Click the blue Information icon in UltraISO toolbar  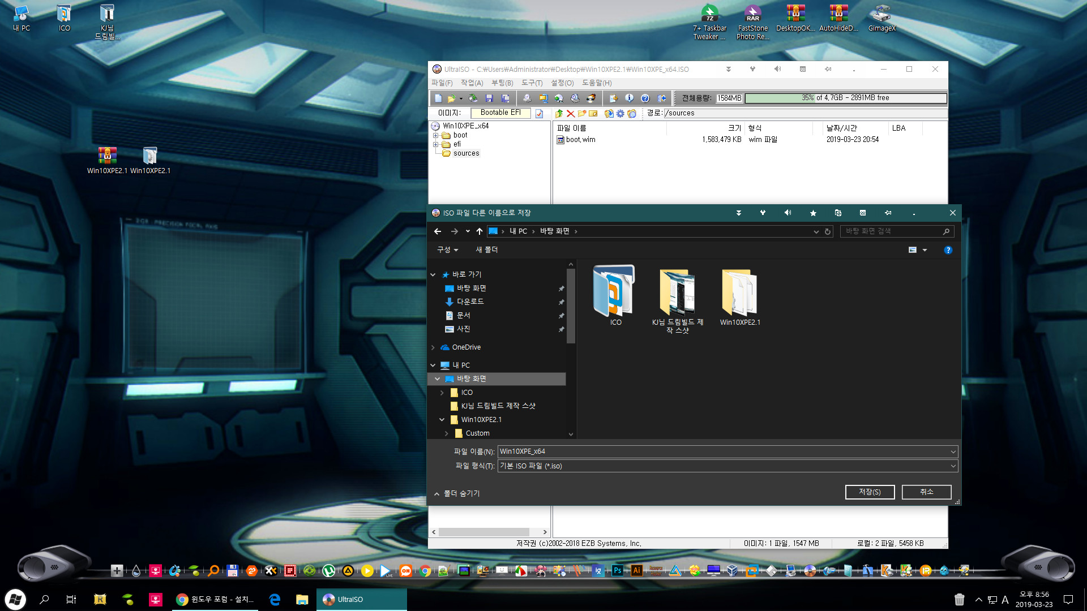click(629, 98)
